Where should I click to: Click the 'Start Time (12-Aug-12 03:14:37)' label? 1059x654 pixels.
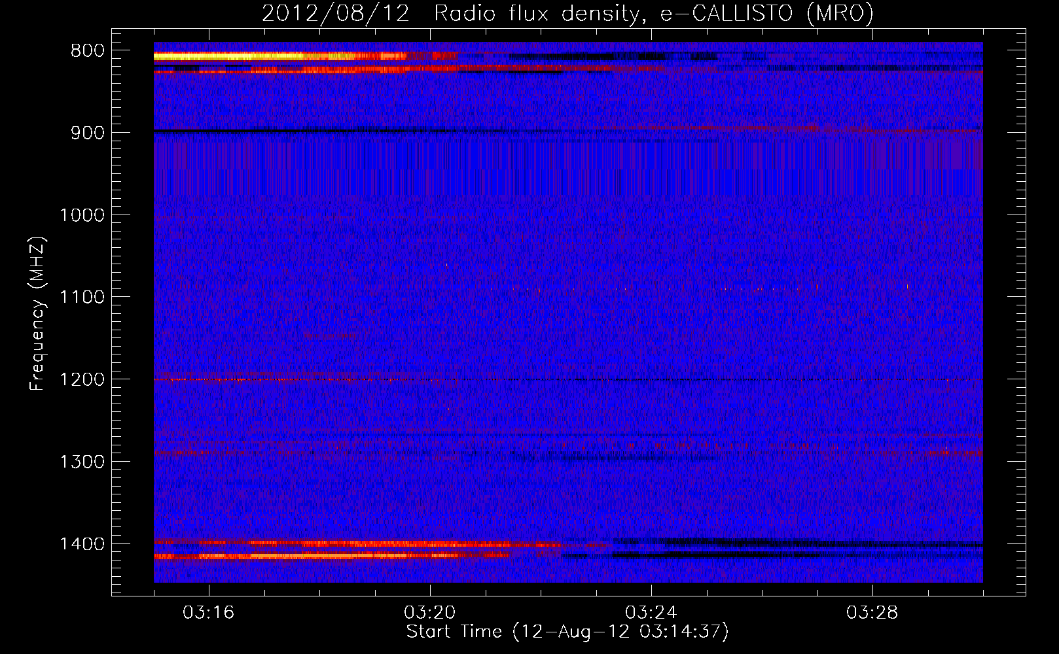click(567, 632)
